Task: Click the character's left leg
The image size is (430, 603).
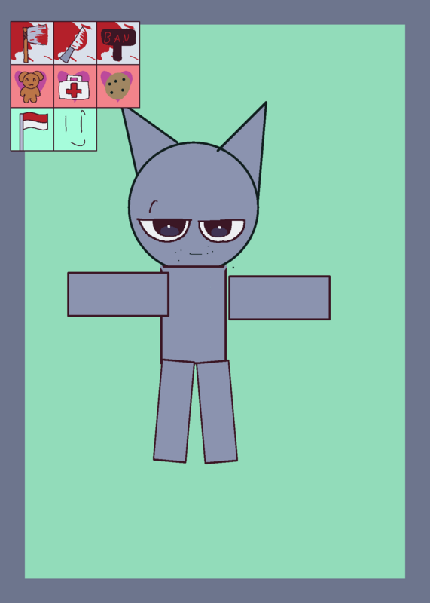Action: point(174,411)
